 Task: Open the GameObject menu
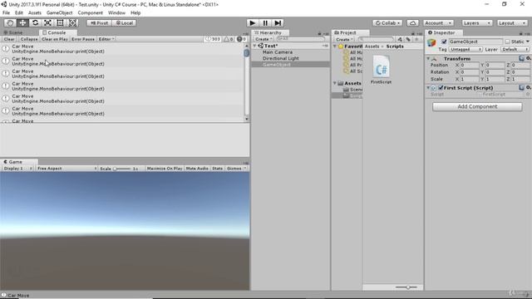point(59,12)
